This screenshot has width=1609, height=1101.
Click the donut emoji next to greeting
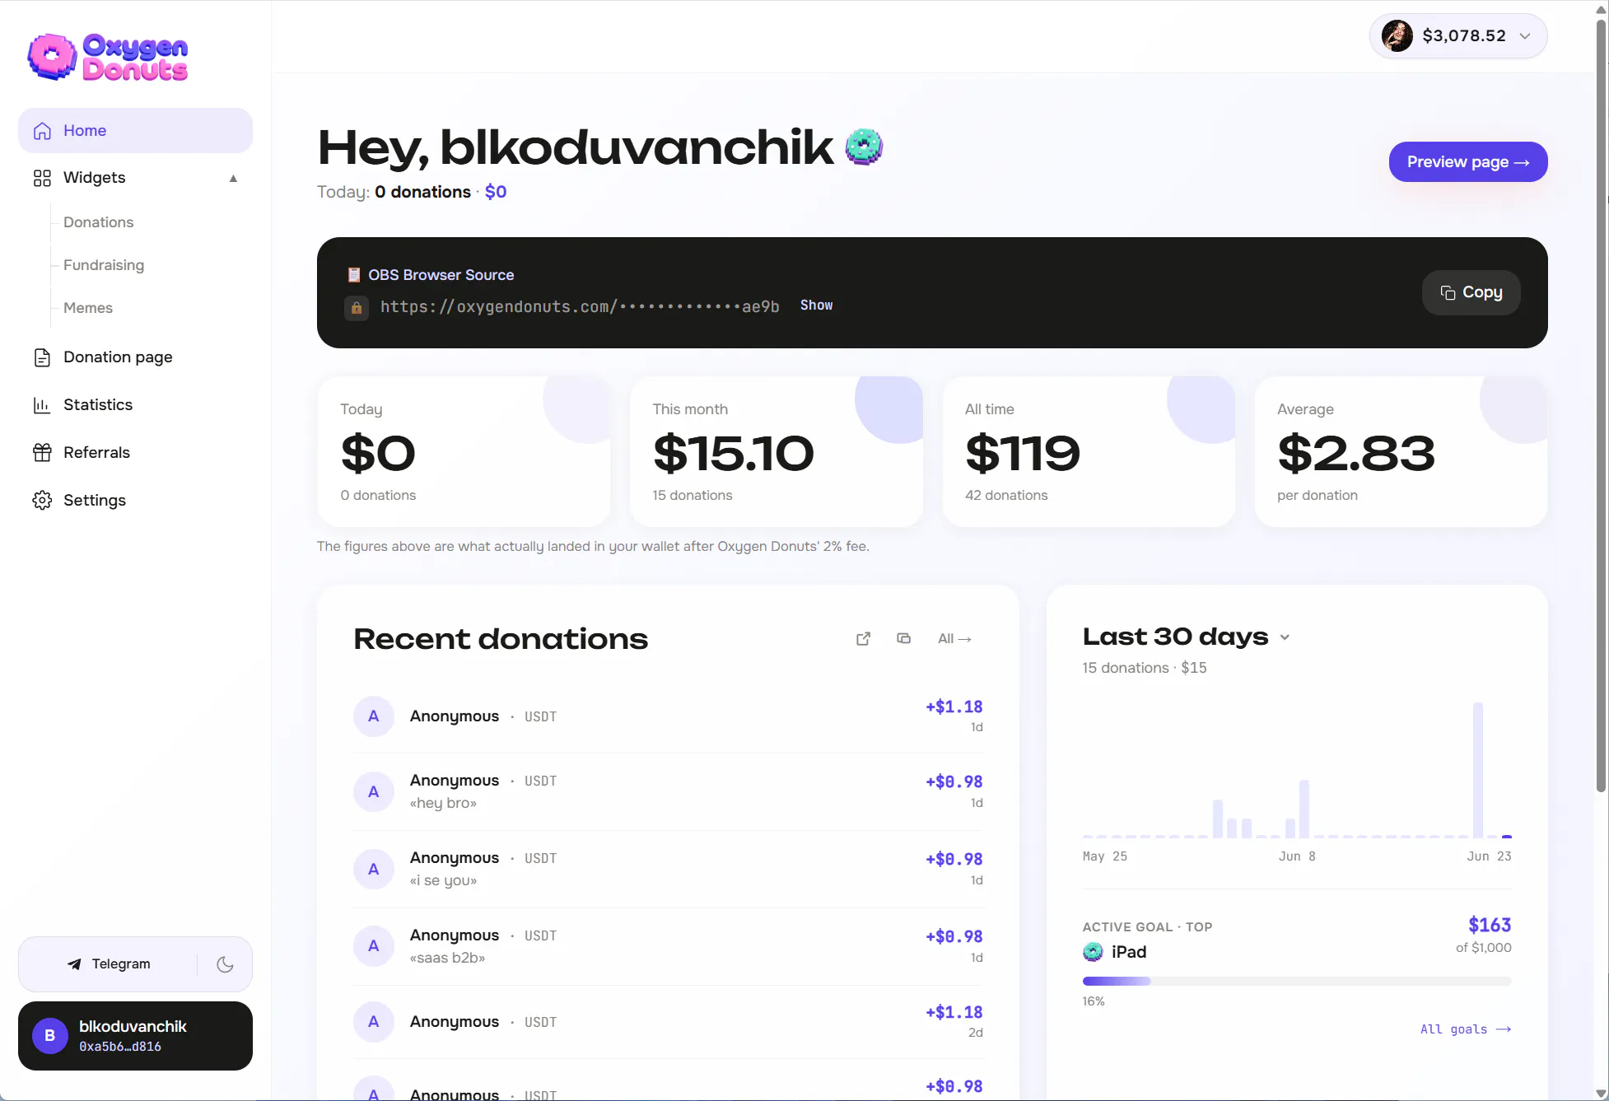(864, 147)
